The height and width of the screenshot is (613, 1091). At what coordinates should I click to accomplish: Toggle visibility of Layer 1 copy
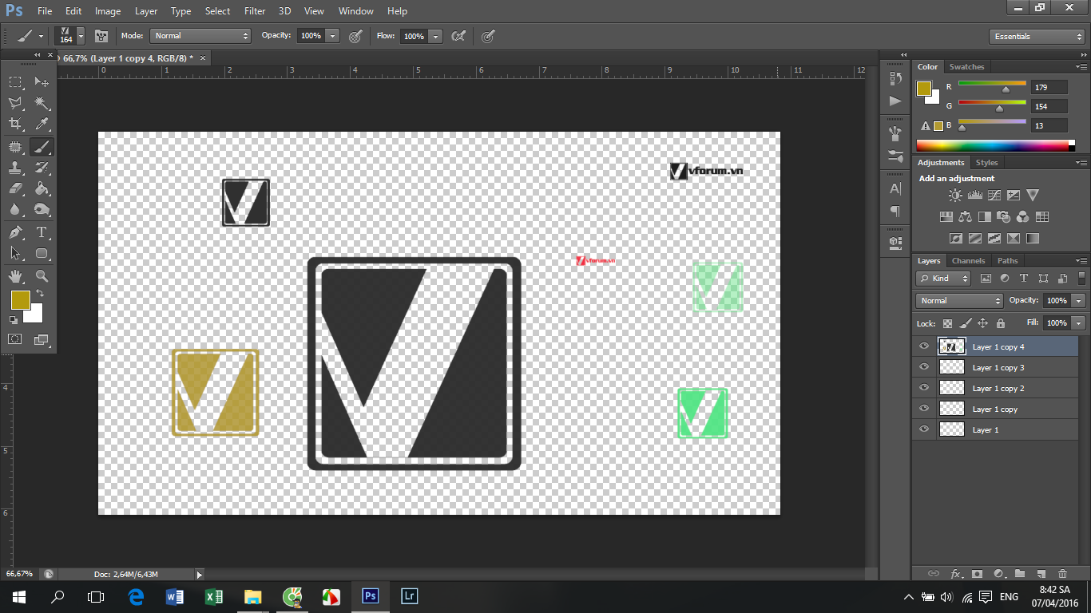(924, 409)
